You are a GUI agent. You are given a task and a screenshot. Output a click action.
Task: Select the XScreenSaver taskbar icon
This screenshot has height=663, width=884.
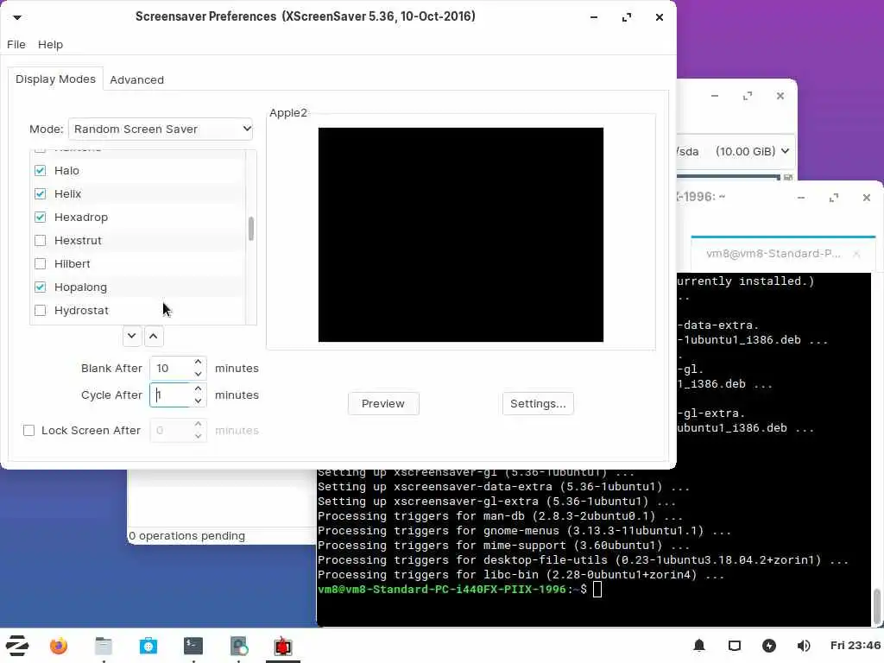pos(283,646)
